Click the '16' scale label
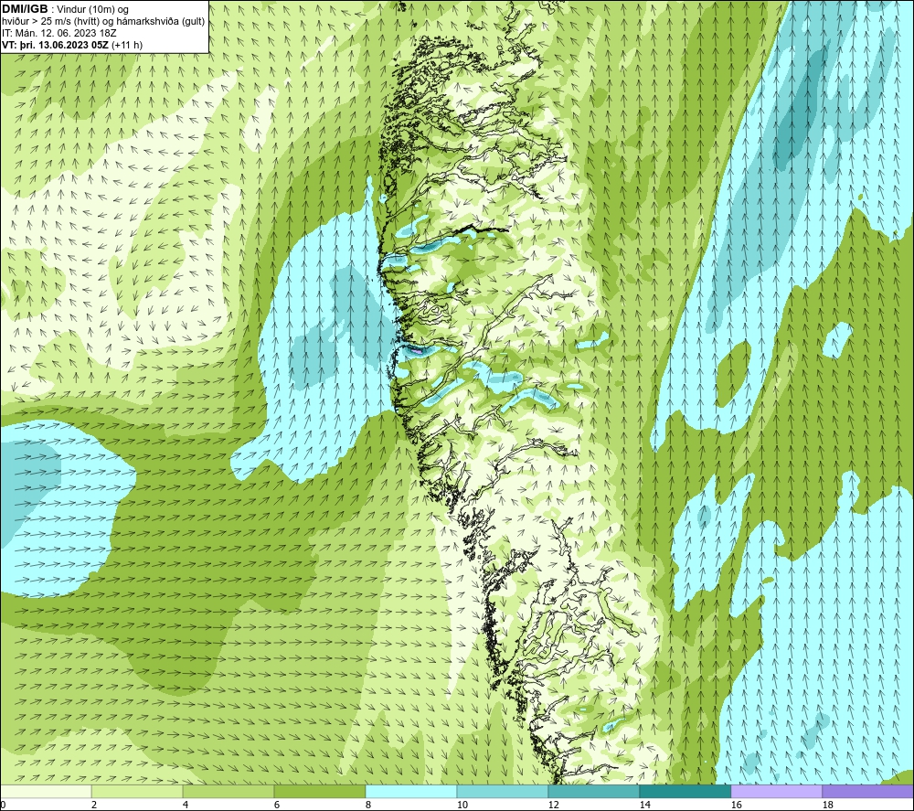914x811 pixels. [736, 806]
